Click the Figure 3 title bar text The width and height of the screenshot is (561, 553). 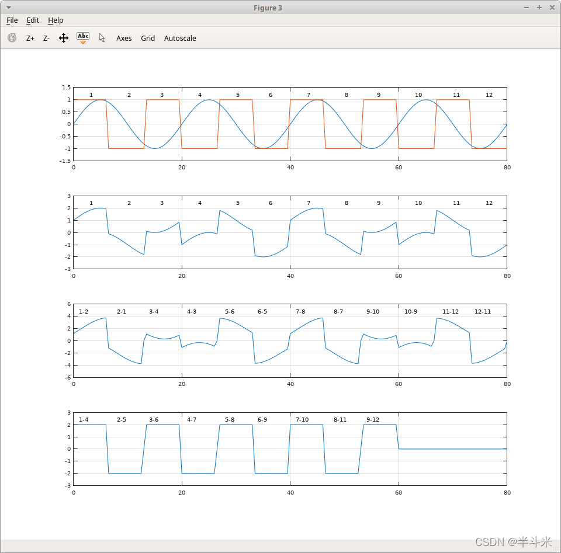[x=268, y=8]
